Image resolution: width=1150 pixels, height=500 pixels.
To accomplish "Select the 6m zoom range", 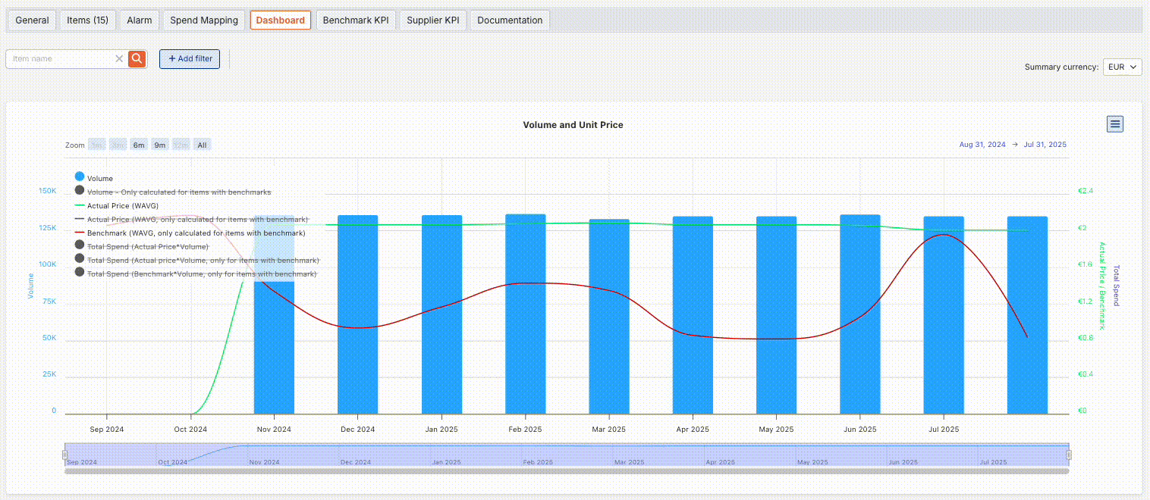I will pos(139,145).
